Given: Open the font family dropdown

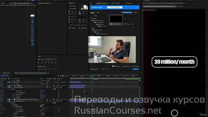Looking at the screenshot, I should (x=74, y=6).
